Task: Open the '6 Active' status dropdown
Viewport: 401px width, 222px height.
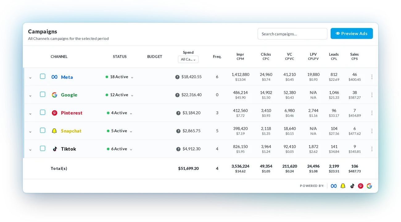Action: pyautogui.click(x=119, y=149)
